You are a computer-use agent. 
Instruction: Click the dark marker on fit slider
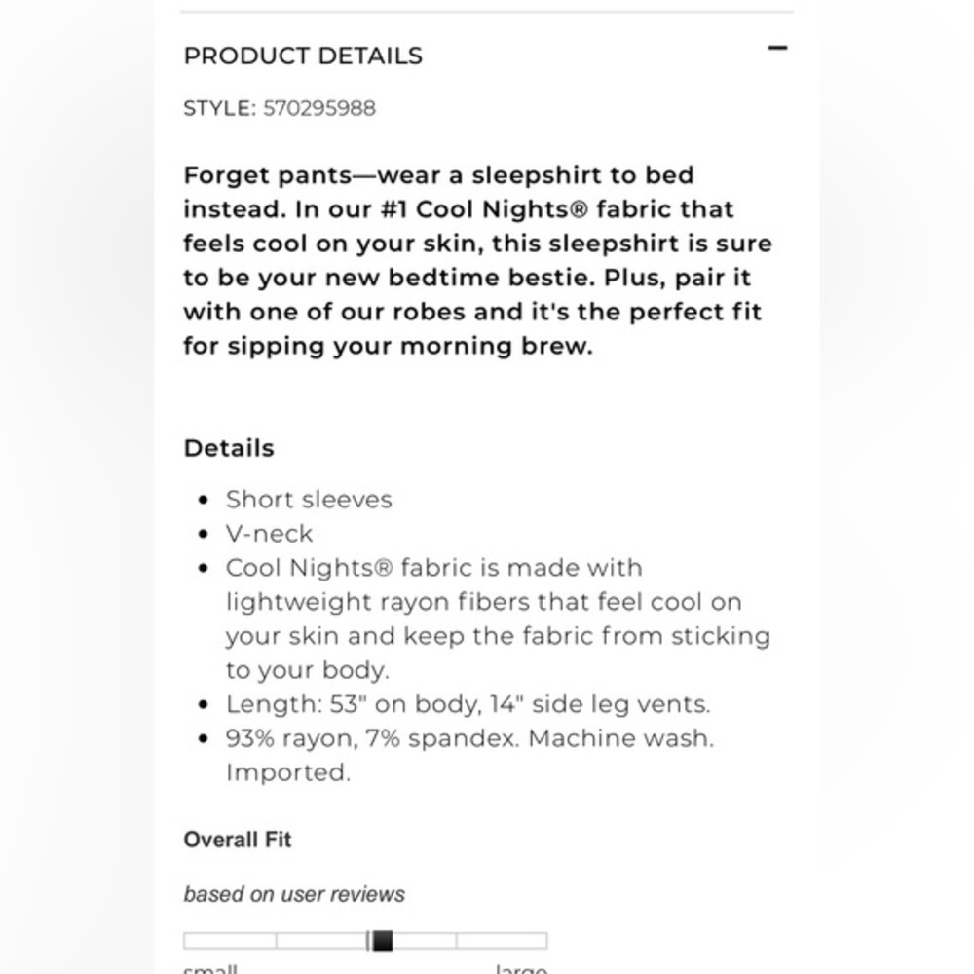(382, 941)
